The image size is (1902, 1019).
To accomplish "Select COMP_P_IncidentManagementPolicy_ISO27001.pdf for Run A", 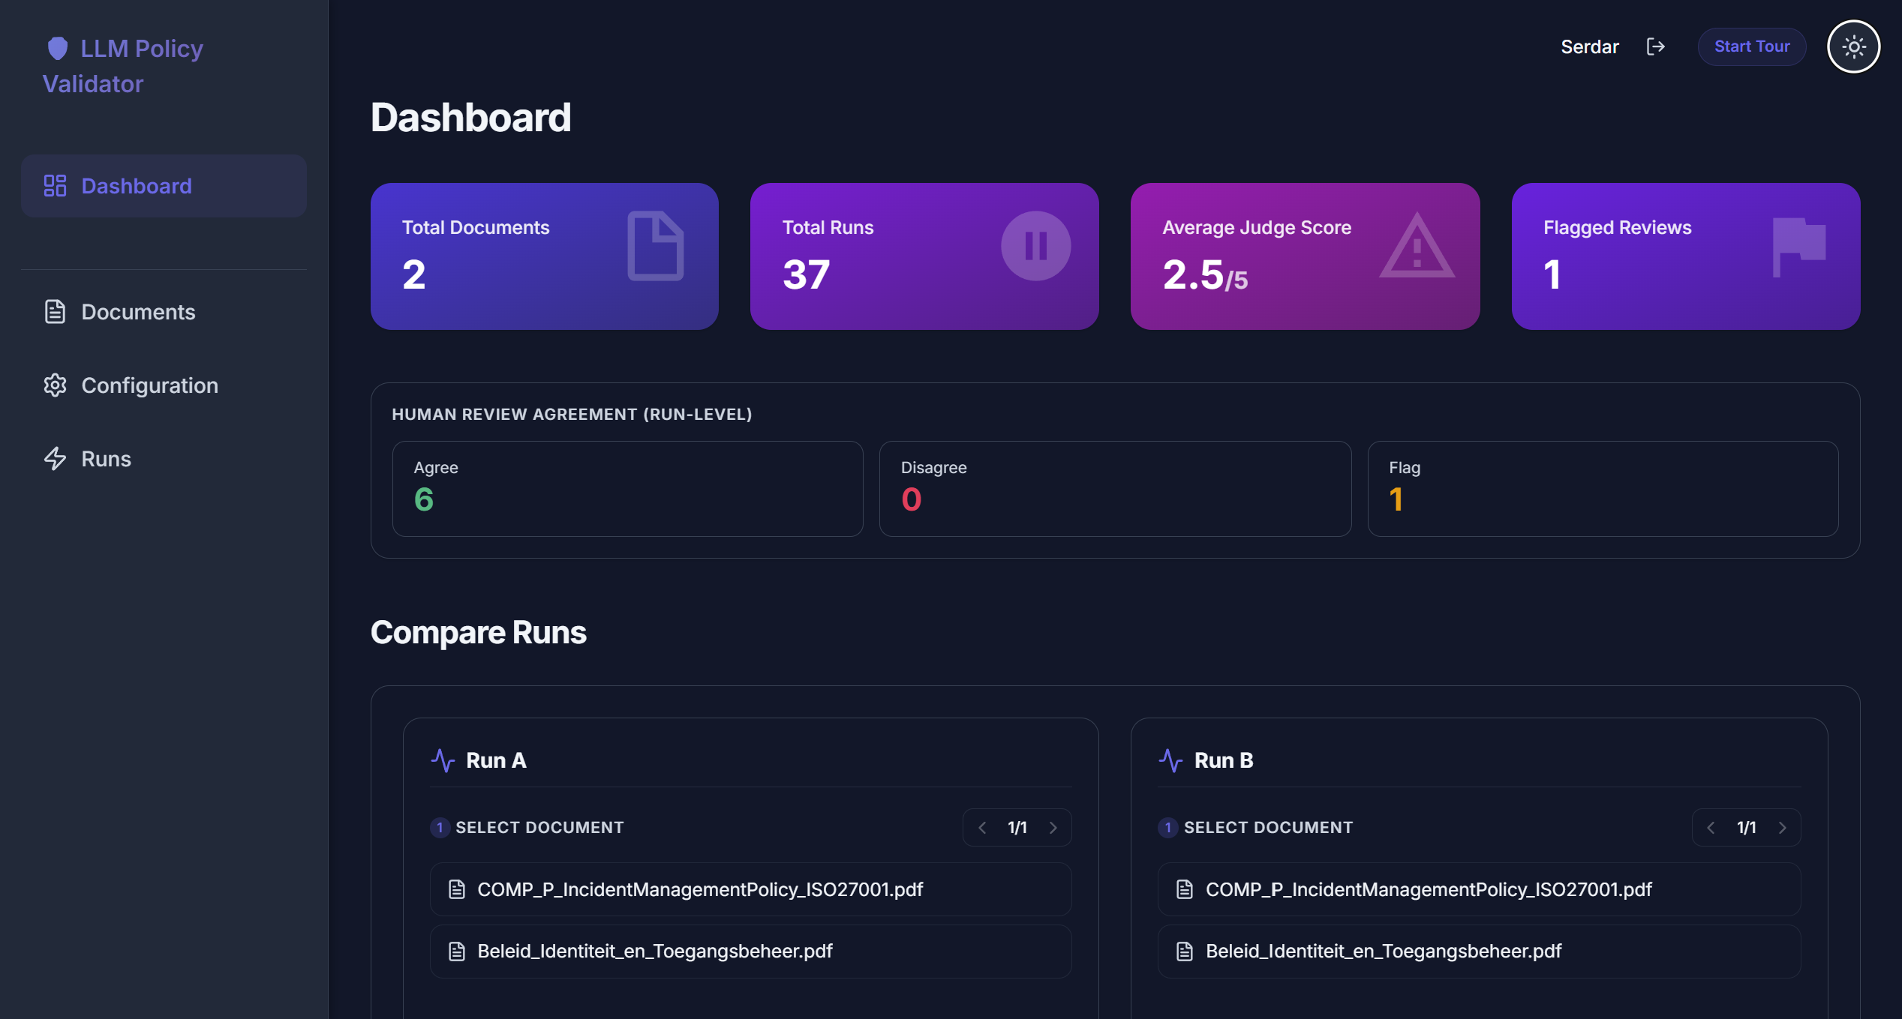I will (750, 889).
